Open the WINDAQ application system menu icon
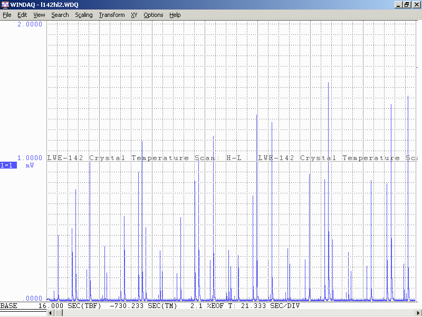The width and height of the screenshot is (422, 317). click(x=5, y=5)
